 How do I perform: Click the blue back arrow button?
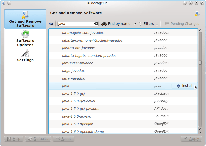(51, 24)
